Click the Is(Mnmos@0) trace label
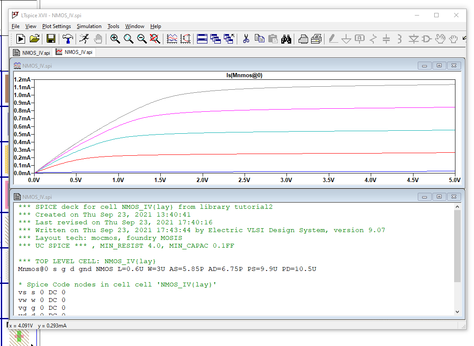 point(245,75)
